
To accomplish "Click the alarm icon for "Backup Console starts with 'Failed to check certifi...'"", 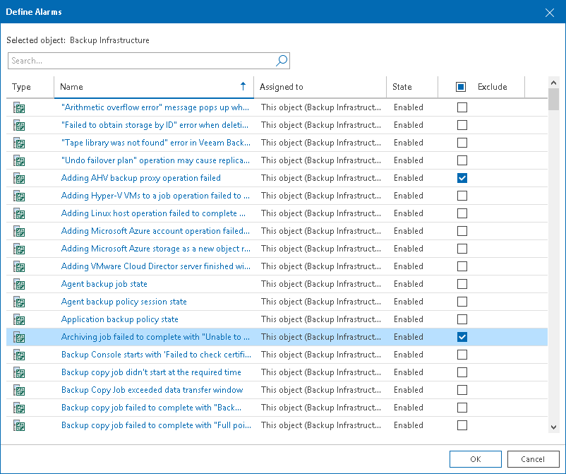I will pyautogui.click(x=19, y=355).
